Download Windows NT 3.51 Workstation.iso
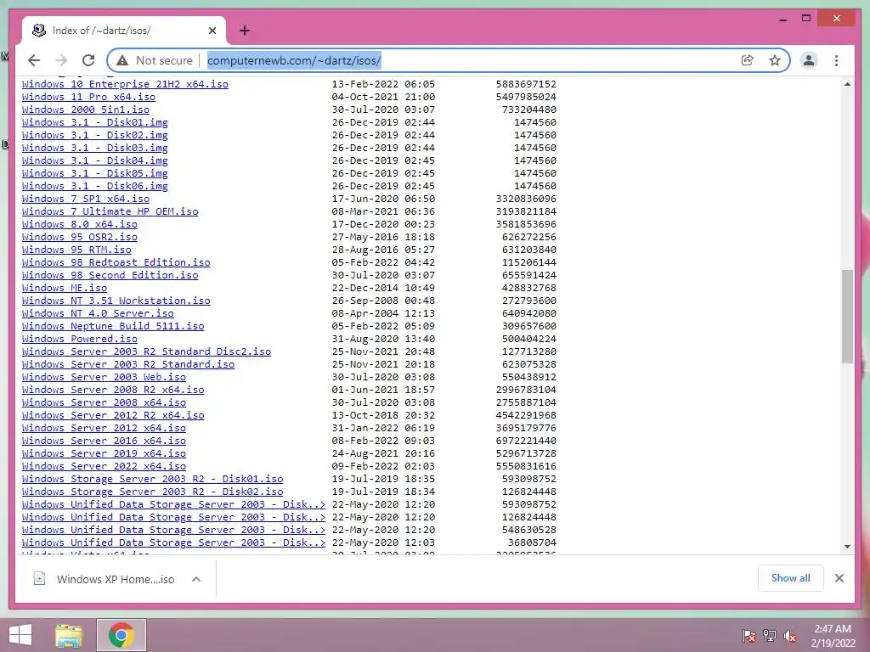The width and height of the screenshot is (870, 652). click(116, 301)
